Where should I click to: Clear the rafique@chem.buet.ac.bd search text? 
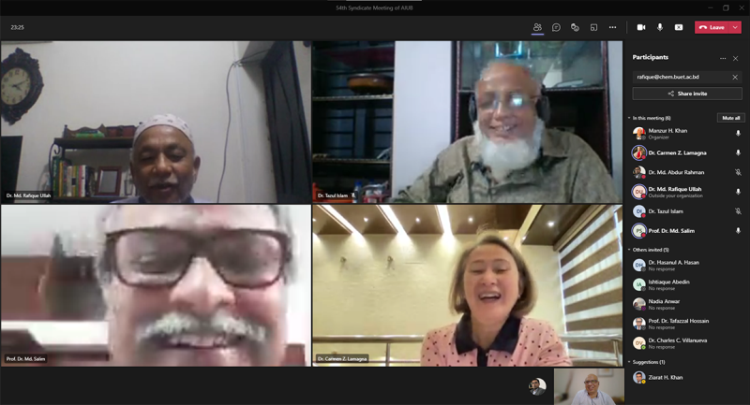click(735, 77)
